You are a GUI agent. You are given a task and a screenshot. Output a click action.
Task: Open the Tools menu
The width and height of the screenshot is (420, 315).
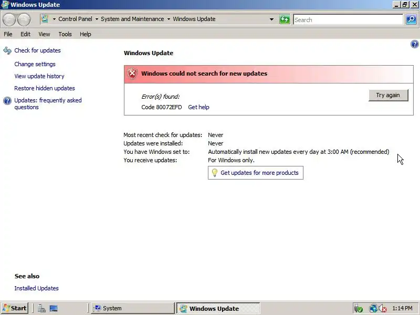tap(65, 34)
